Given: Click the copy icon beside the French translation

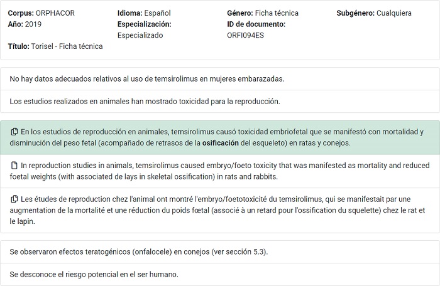Looking at the screenshot, I should tap(14, 199).
